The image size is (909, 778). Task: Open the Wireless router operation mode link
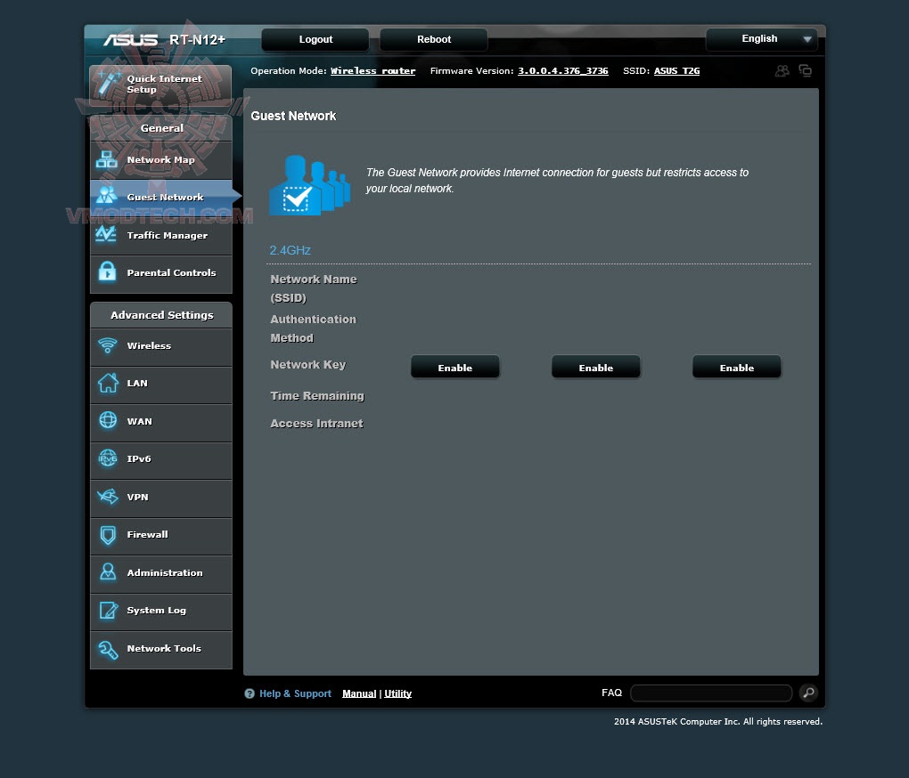pyautogui.click(x=373, y=70)
